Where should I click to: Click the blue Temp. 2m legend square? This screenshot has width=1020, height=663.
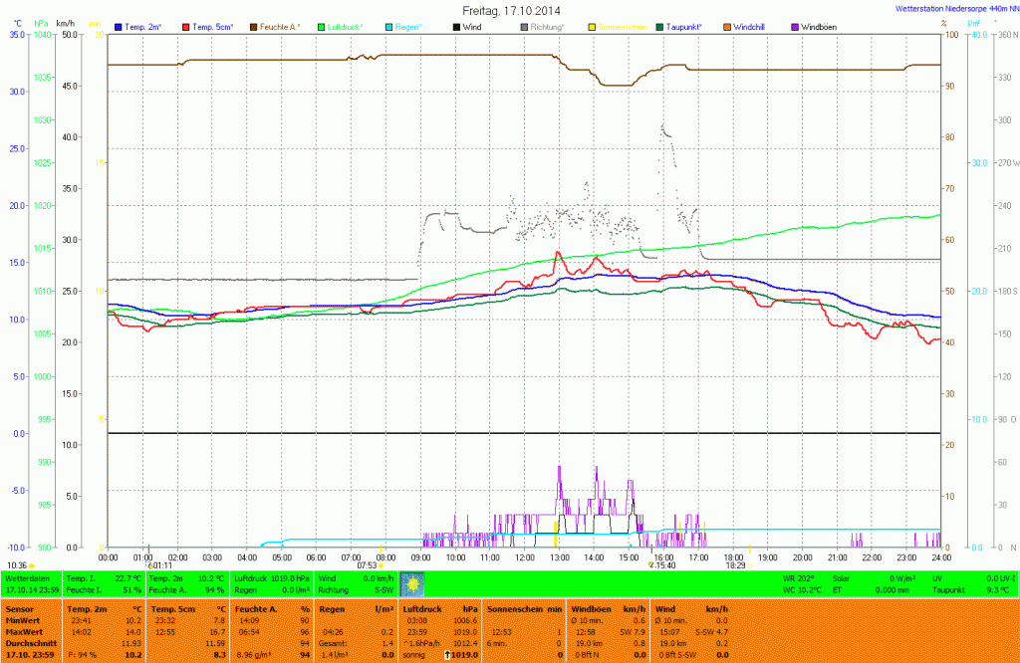[120, 27]
